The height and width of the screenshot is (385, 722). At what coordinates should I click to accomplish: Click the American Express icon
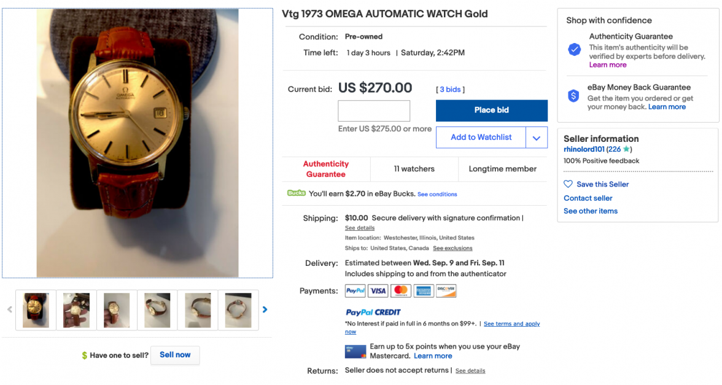(x=424, y=291)
